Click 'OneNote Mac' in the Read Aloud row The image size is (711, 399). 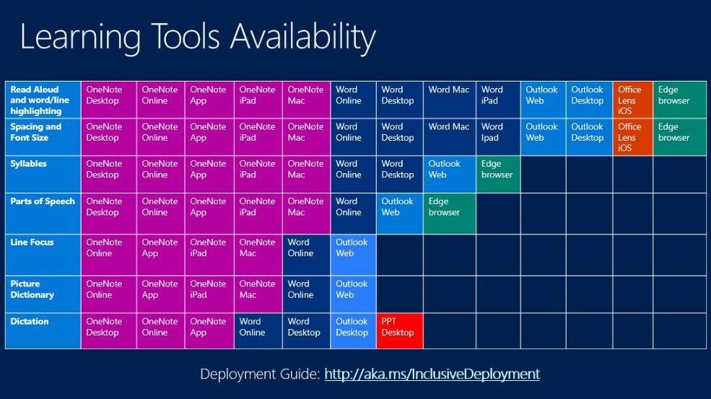[306, 100]
